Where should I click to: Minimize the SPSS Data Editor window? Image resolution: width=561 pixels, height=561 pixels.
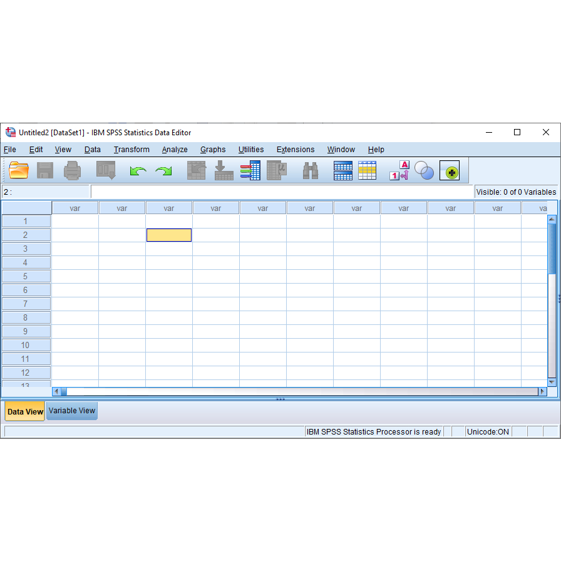pos(489,132)
